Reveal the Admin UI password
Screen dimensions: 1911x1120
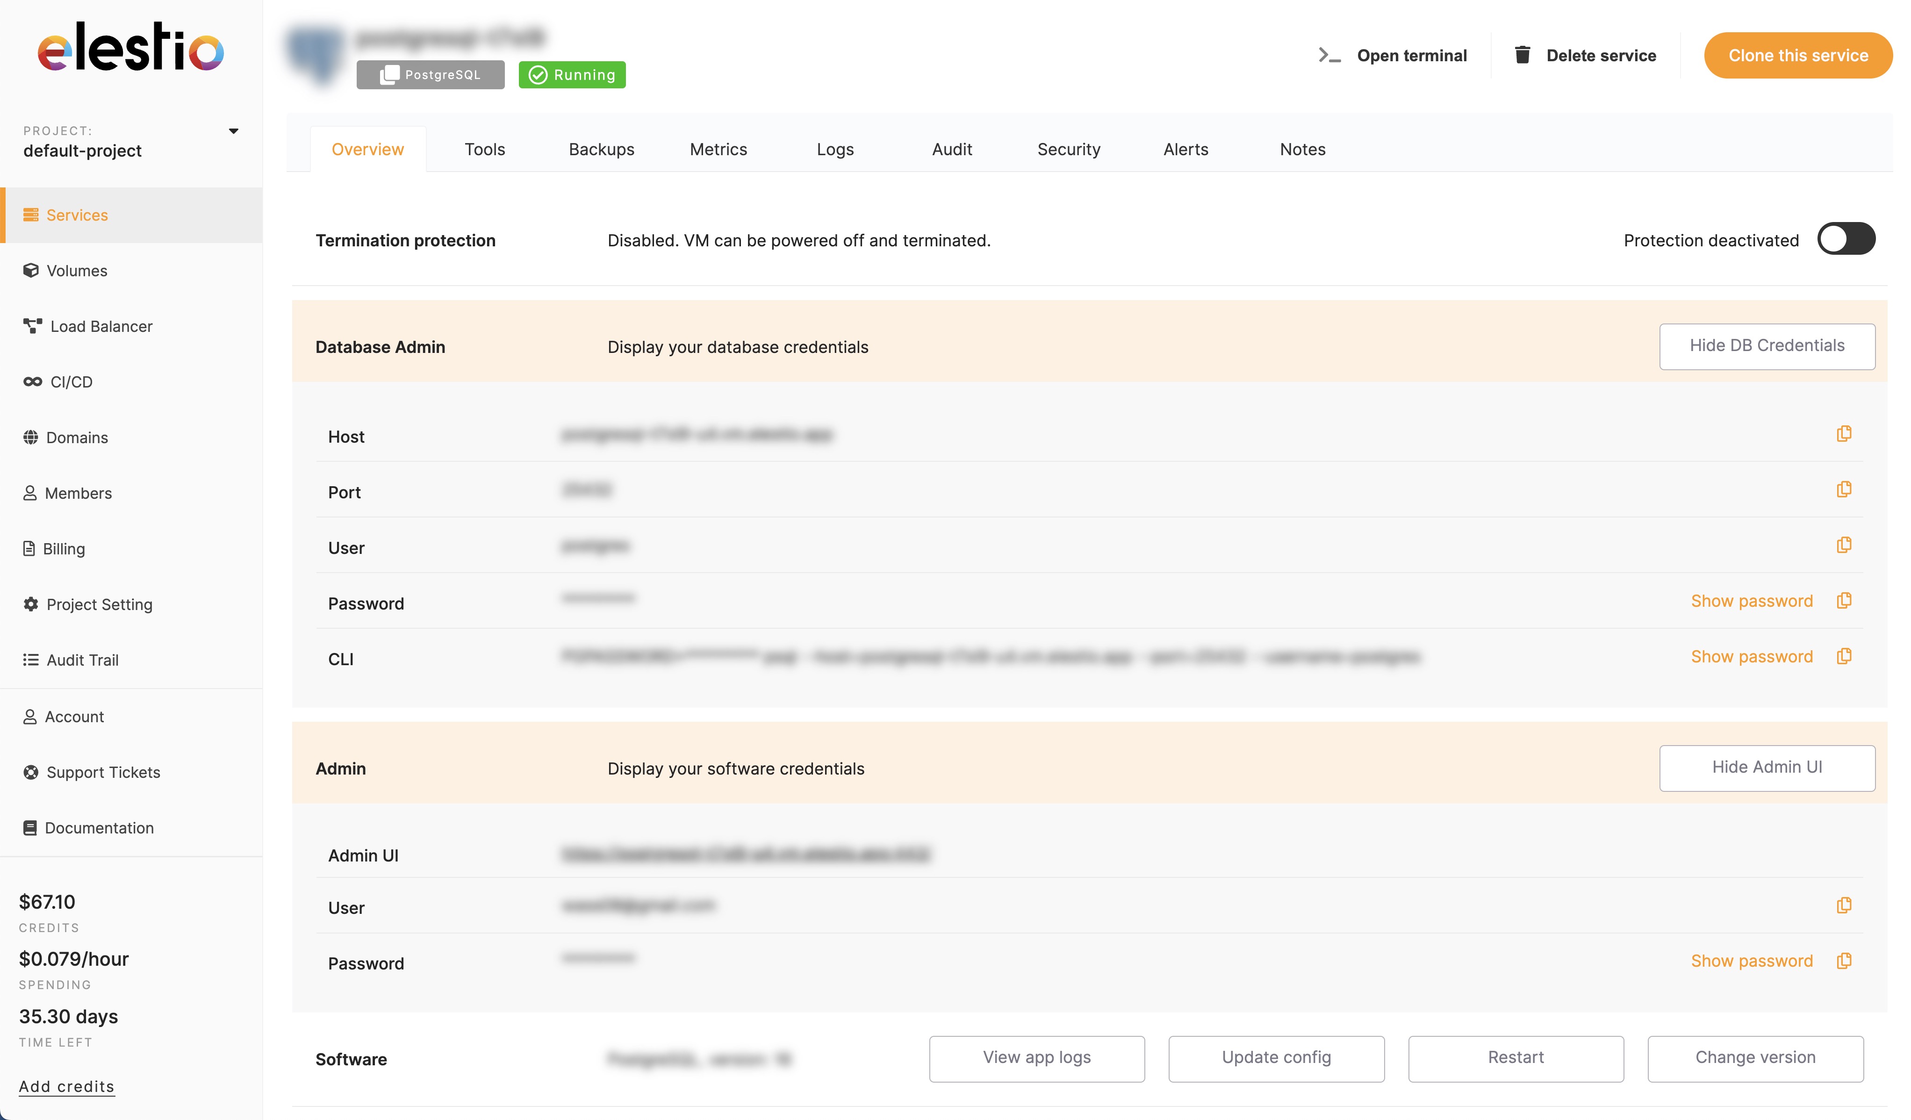pyautogui.click(x=1752, y=961)
